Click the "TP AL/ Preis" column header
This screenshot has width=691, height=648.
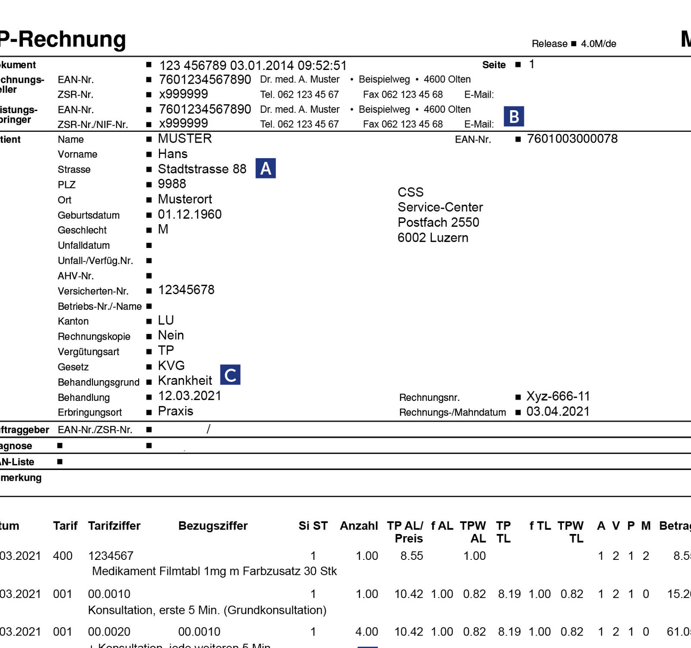pyautogui.click(x=405, y=532)
